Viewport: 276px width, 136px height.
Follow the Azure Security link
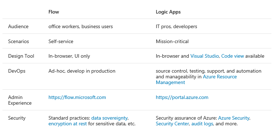click(234, 118)
